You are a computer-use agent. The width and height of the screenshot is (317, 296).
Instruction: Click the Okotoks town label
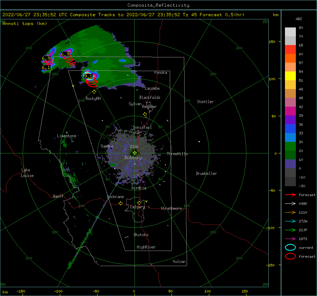pyautogui.click(x=141, y=235)
